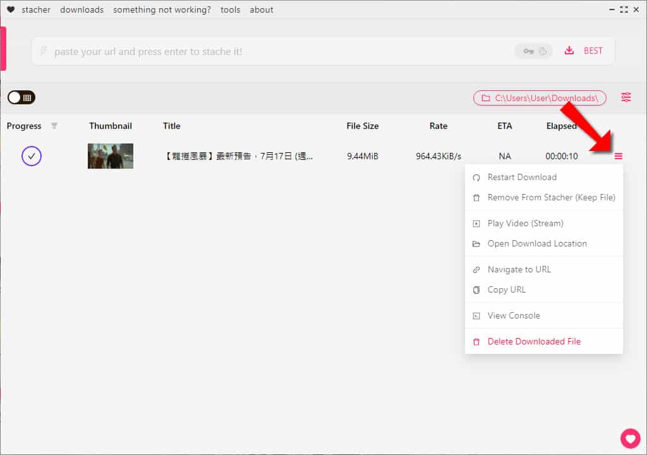Toggle the table/grid view switch
647x455 pixels.
pyautogui.click(x=21, y=97)
